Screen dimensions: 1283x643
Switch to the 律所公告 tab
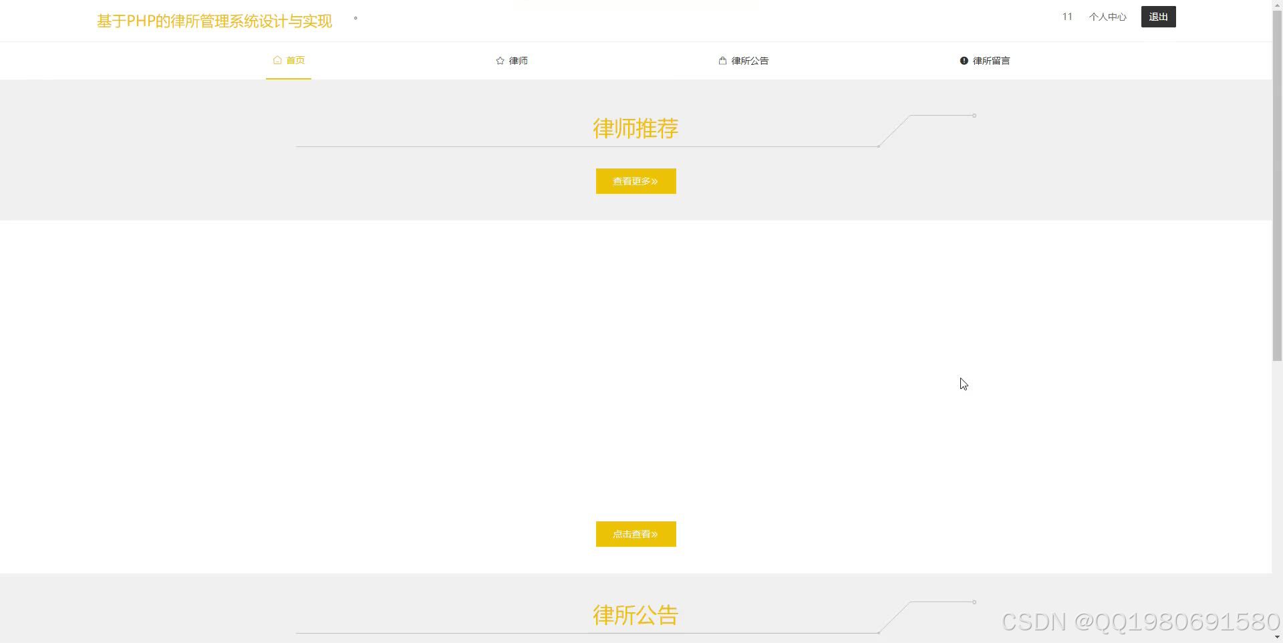(x=750, y=60)
